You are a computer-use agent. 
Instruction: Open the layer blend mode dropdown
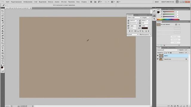[x=168, y=50]
